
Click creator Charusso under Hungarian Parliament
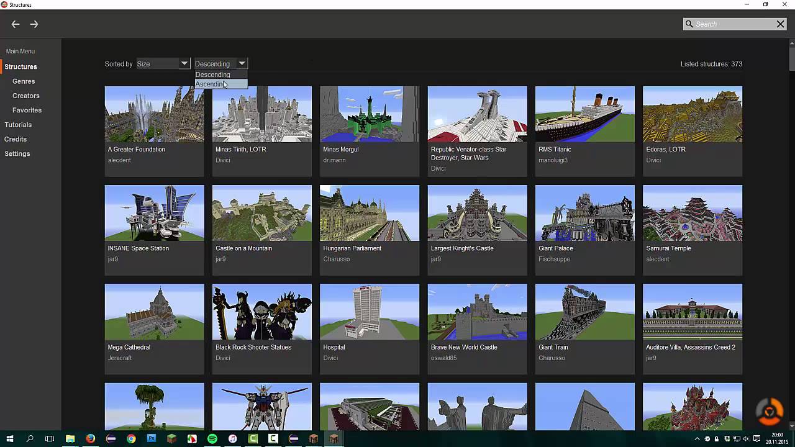[x=336, y=259]
